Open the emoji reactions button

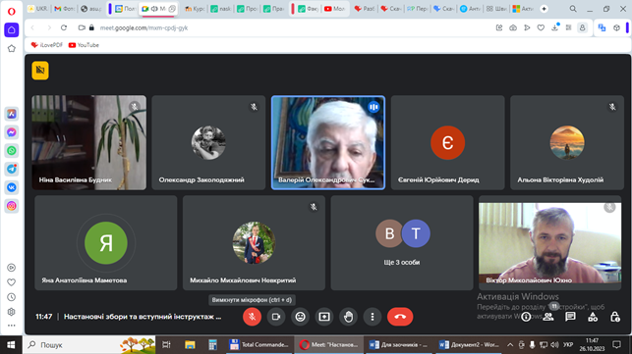[301, 317]
